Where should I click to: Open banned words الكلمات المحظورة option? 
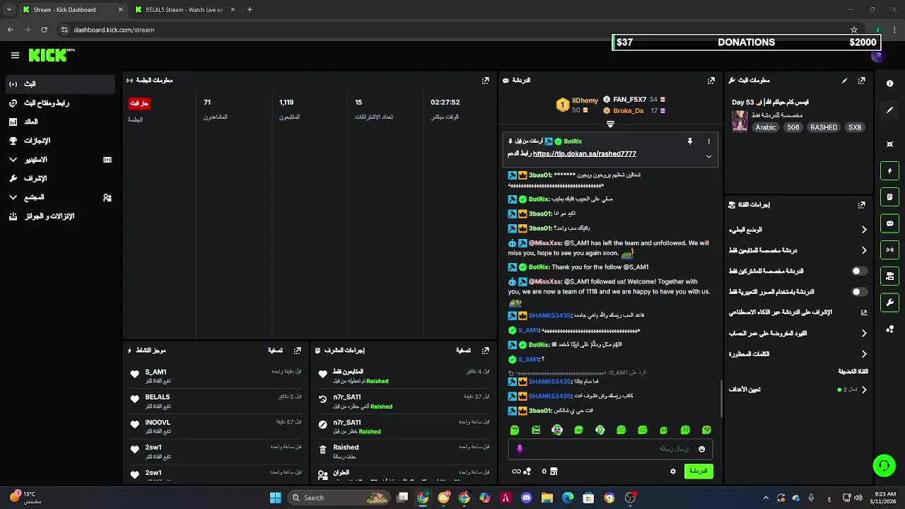coord(798,353)
